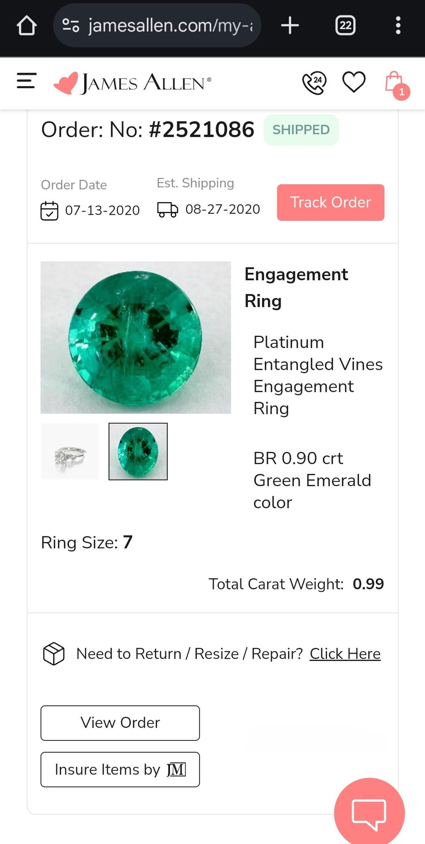This screenshot has height=844, width=425.
Task: Tap the large emerald product image
Action: coord(135,337)
